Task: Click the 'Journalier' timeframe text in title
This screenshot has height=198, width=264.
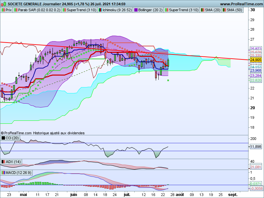Action: tap(52, 4)
